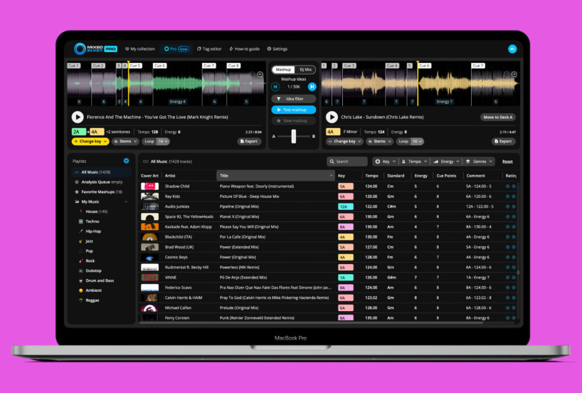This screenshot has width=582, height=393.
Task: Open the Pro tab
Action: tap(177, 49)
